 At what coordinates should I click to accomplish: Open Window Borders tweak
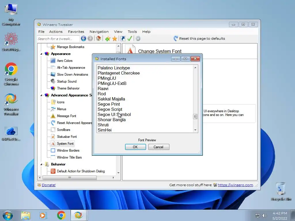(x=68, y=150)
